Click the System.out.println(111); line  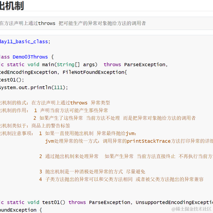tap(34, 87)
